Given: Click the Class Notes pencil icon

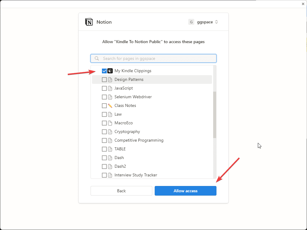Looking at the screenshot, I should pos(110,106).
